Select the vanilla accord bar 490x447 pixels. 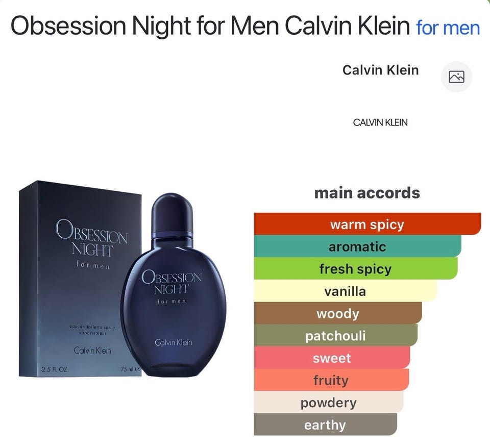tap(346, 291)
